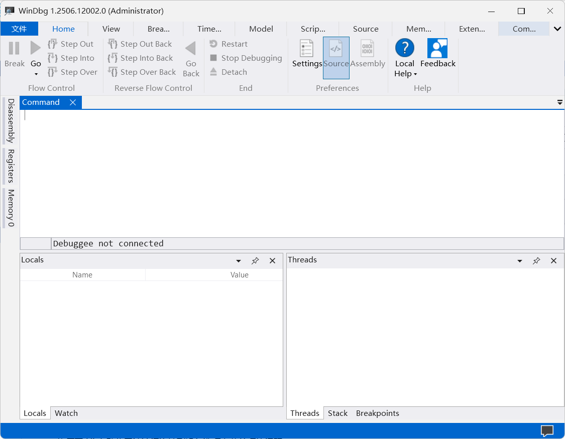Image resolution: width=565 pixels, height=439 pixels.
Task: Click Step Over Back
Action: (x=142, y=72)
